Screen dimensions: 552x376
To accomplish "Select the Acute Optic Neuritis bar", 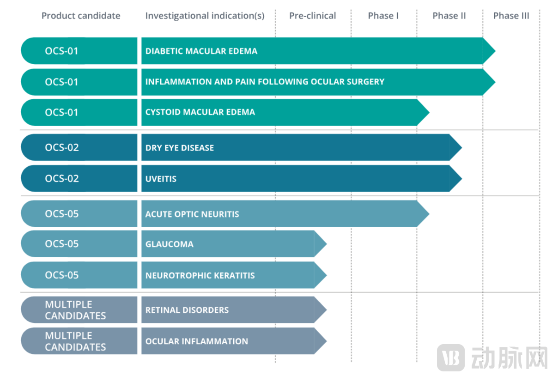I will tap(285, 214).
